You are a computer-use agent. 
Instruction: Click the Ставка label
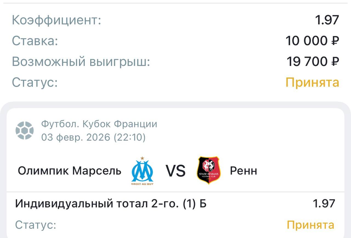(35, 41)
